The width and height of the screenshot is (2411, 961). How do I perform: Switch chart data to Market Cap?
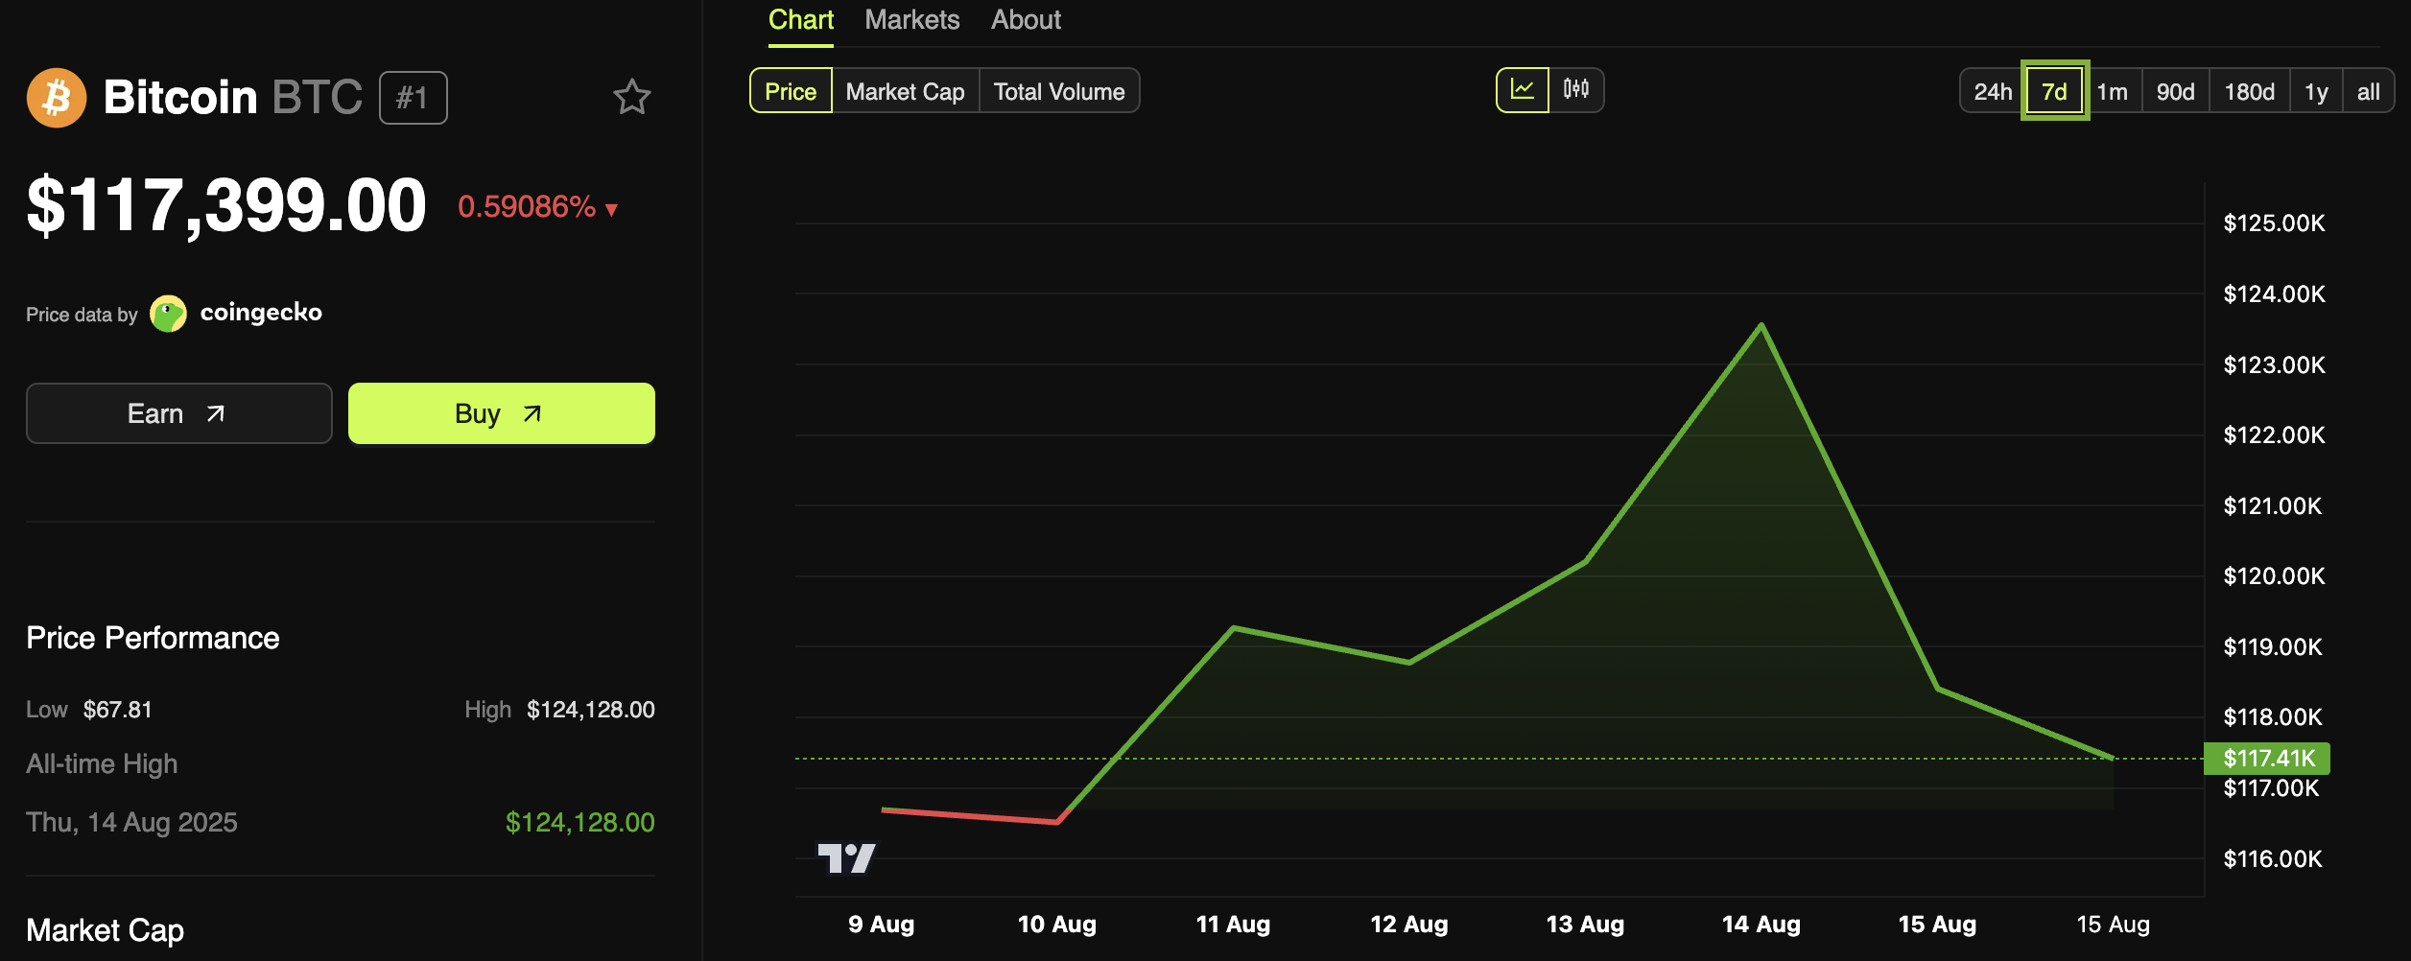coord(903,91)
